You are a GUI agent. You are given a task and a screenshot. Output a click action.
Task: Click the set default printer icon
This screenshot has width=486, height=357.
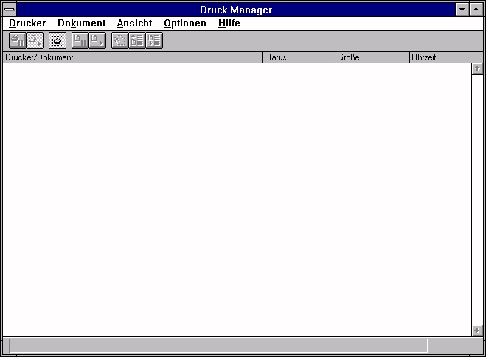58,40
